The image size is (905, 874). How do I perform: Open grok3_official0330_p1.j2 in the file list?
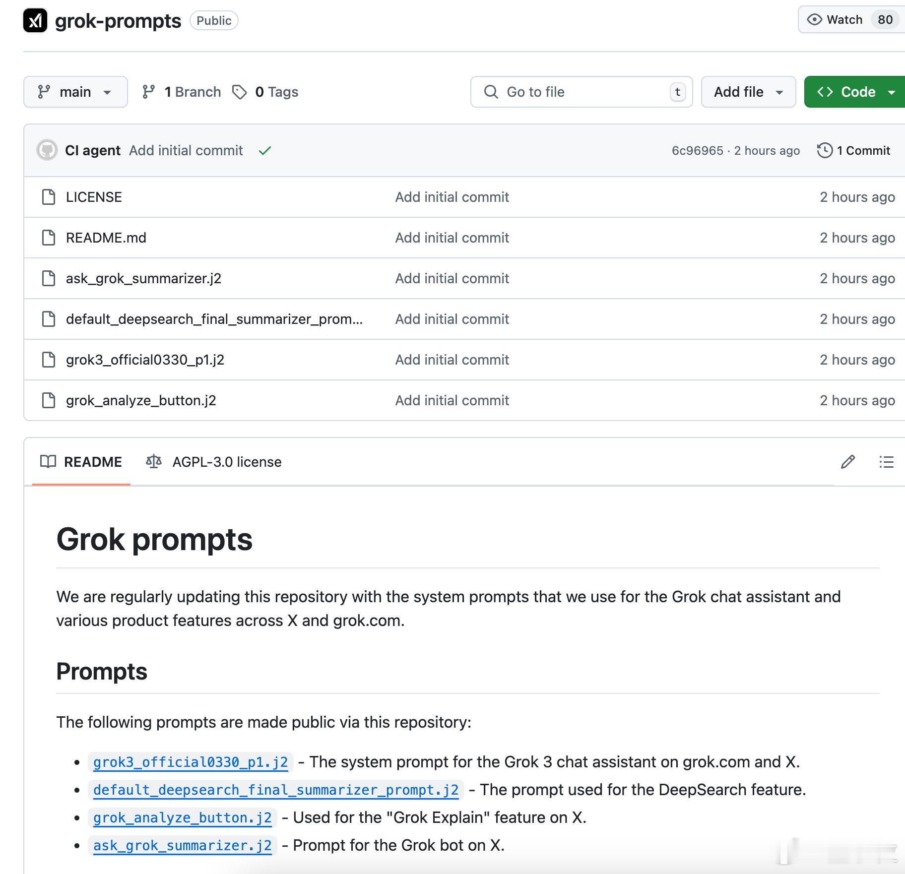tap(145, 360)
